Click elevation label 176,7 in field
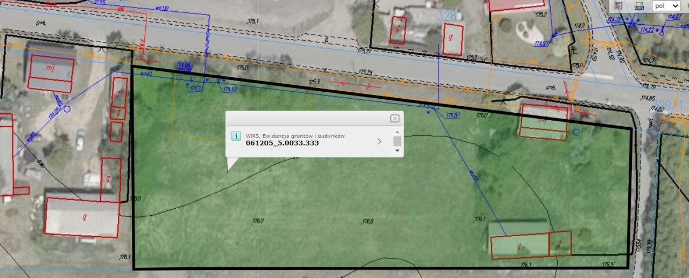This screenshot has height=278, width=689. click(480, 219)
